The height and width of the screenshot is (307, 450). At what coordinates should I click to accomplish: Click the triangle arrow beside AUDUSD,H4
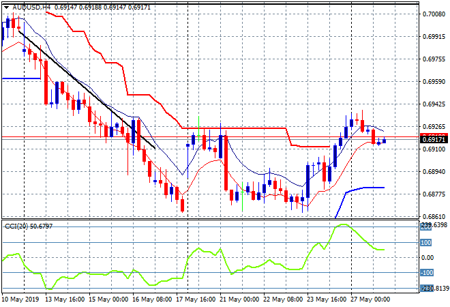[6, 8]
